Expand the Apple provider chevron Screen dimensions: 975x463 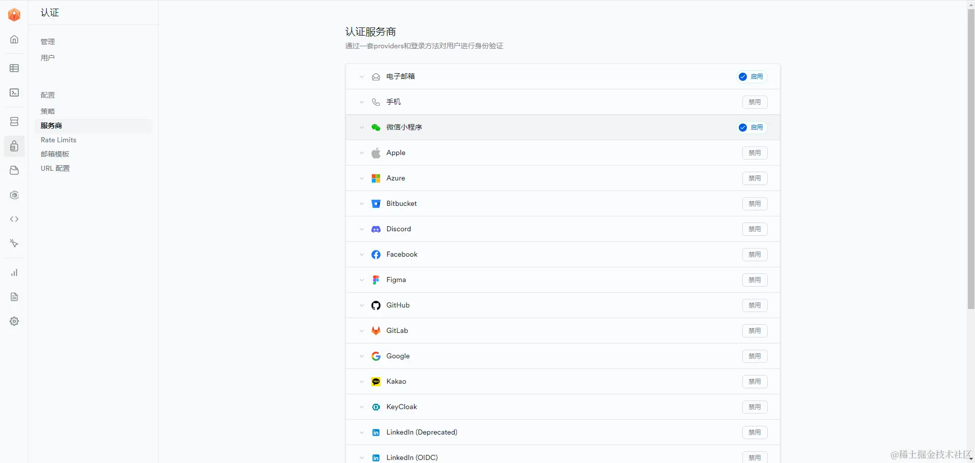[x=362, y=153]
